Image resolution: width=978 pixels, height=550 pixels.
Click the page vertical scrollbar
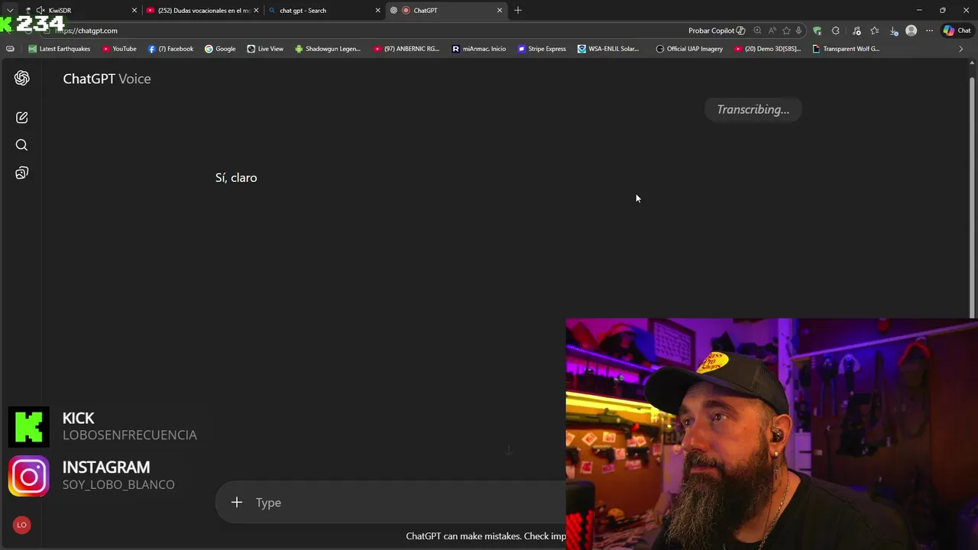(x=973, y=197)
